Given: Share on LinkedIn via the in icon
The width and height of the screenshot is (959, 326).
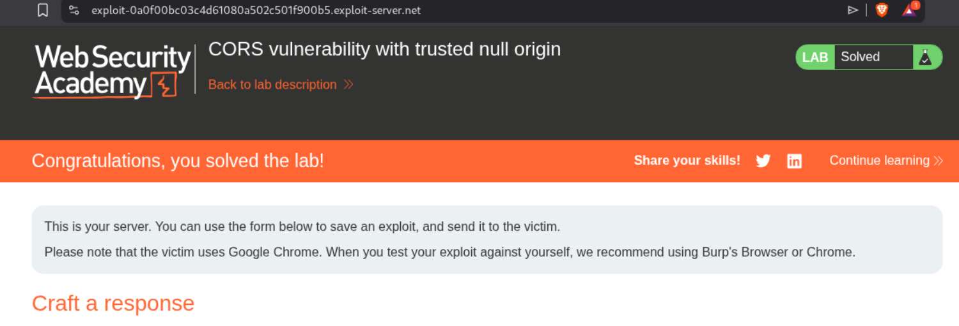Looking at the screenshot, I should pos(794,161).
